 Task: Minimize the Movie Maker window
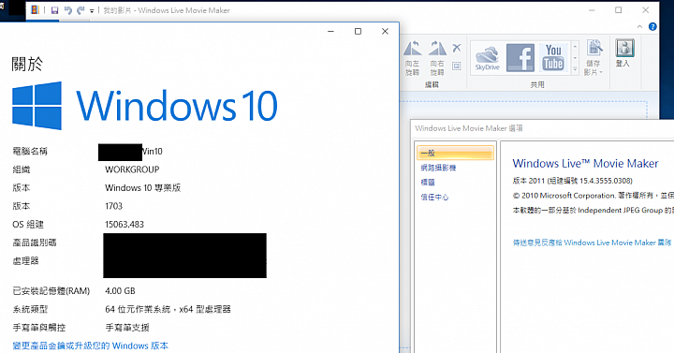pyautogui.click(x=592, y=10)
